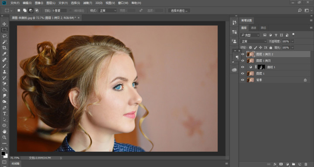Select the Path Selection tool
This screenshot has height=167, width=314.
(x=4, y=120)
